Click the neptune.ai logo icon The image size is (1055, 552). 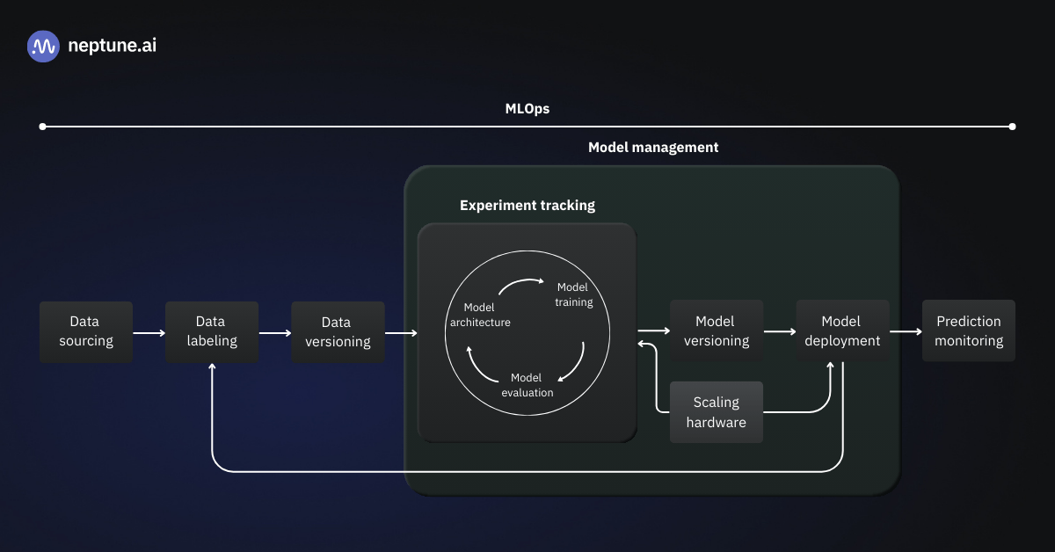(43, 46)
